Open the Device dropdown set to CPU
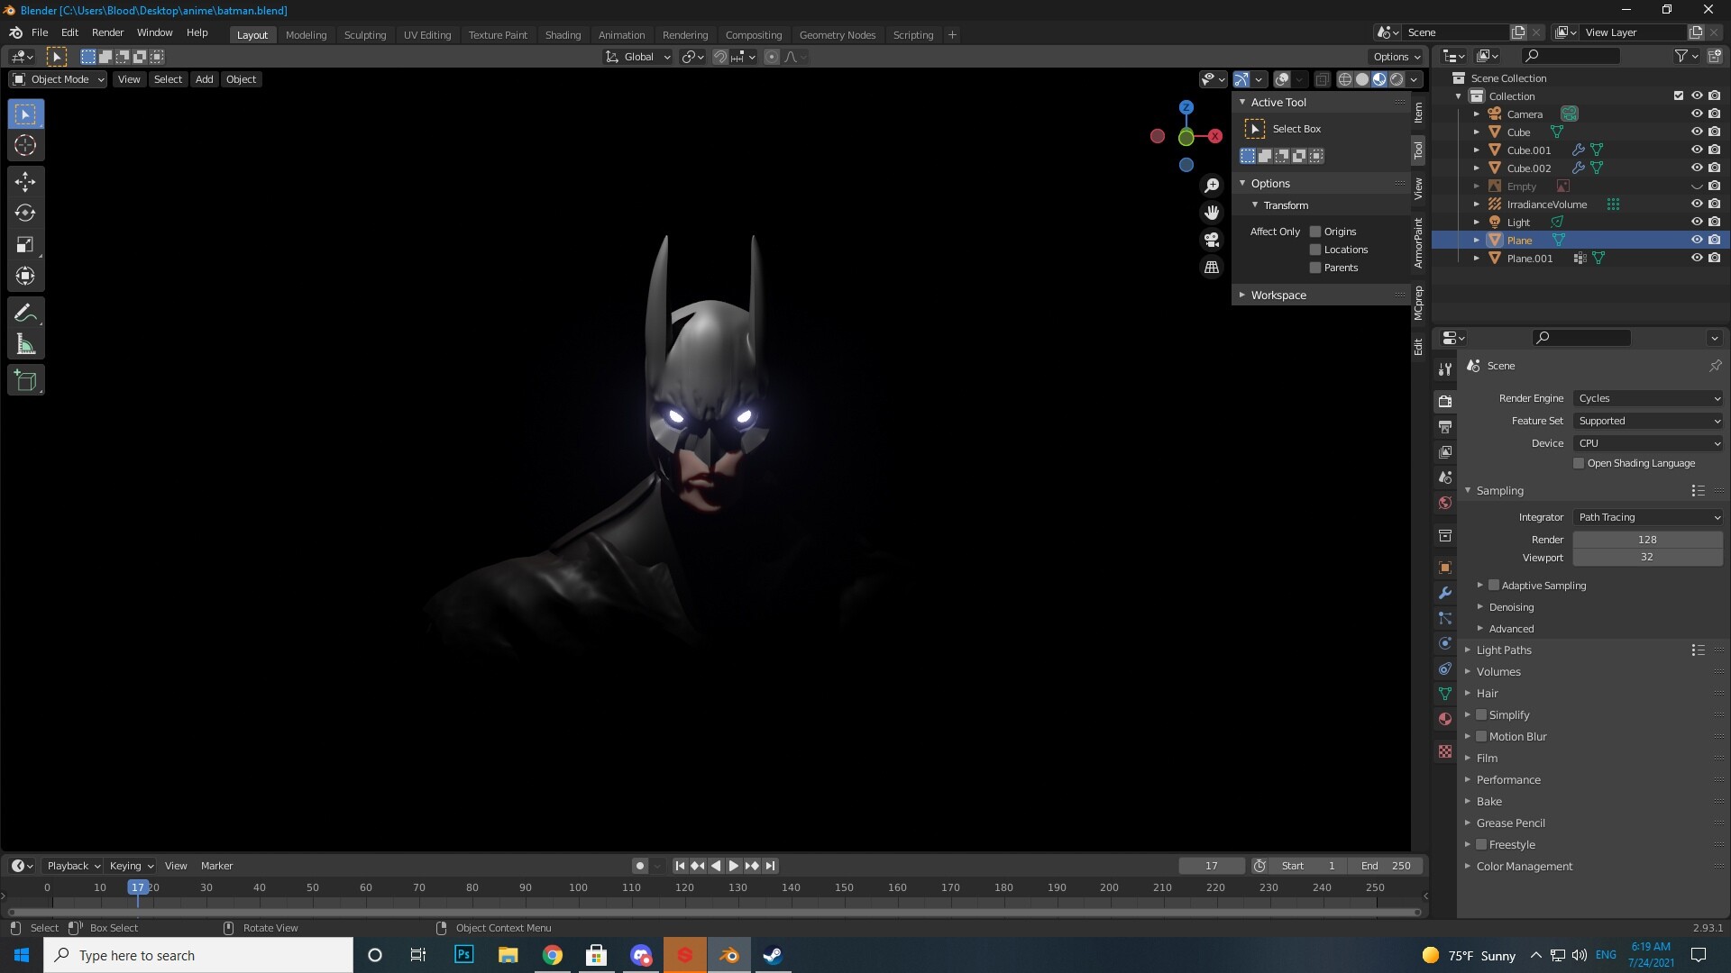Image resolution: width=1731 pixels, height=973 pixels. (1647, 442)
